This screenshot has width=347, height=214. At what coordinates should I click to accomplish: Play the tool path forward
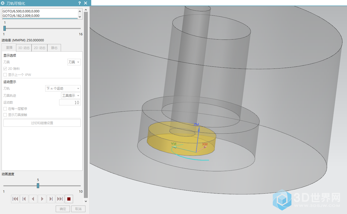click(x=42, y=199)
